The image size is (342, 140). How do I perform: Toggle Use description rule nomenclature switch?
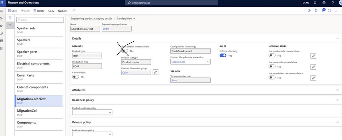tap(272, 78)
